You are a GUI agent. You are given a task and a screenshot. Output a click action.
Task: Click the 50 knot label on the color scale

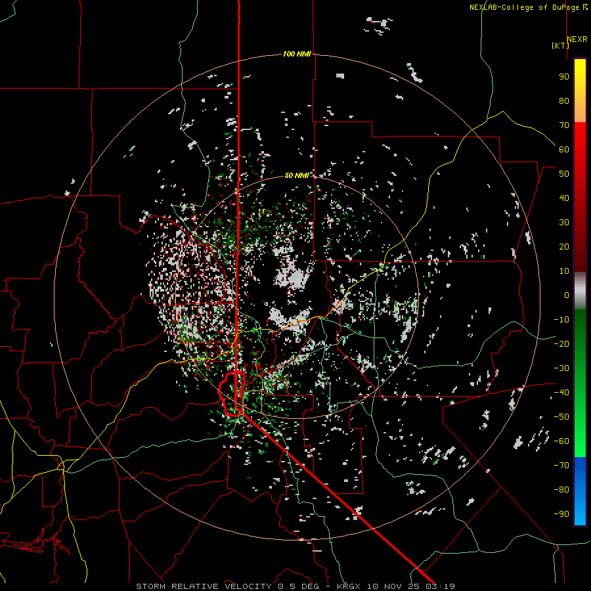point(564,174)
